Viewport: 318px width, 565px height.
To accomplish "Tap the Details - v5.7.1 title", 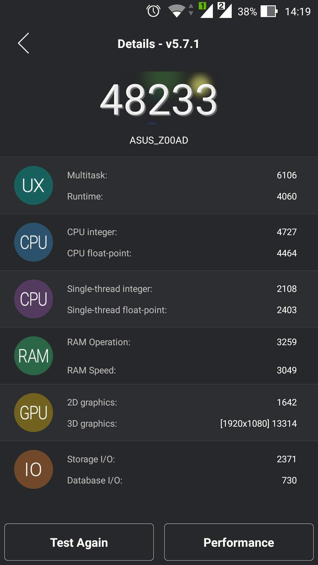I will coord(158,44).
